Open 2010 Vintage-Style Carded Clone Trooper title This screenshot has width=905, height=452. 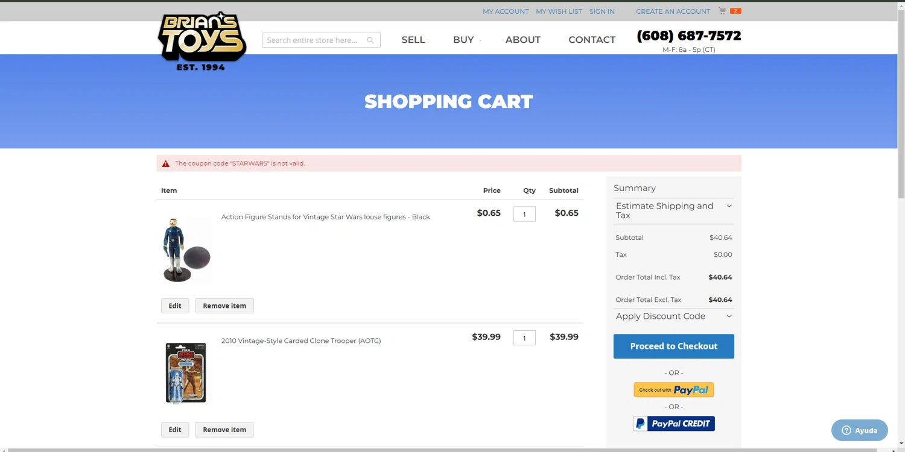301,341
